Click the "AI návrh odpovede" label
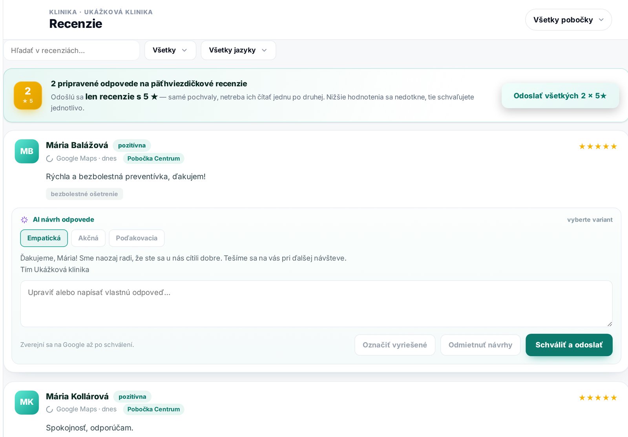628x437 pixels. pos(64,220)
